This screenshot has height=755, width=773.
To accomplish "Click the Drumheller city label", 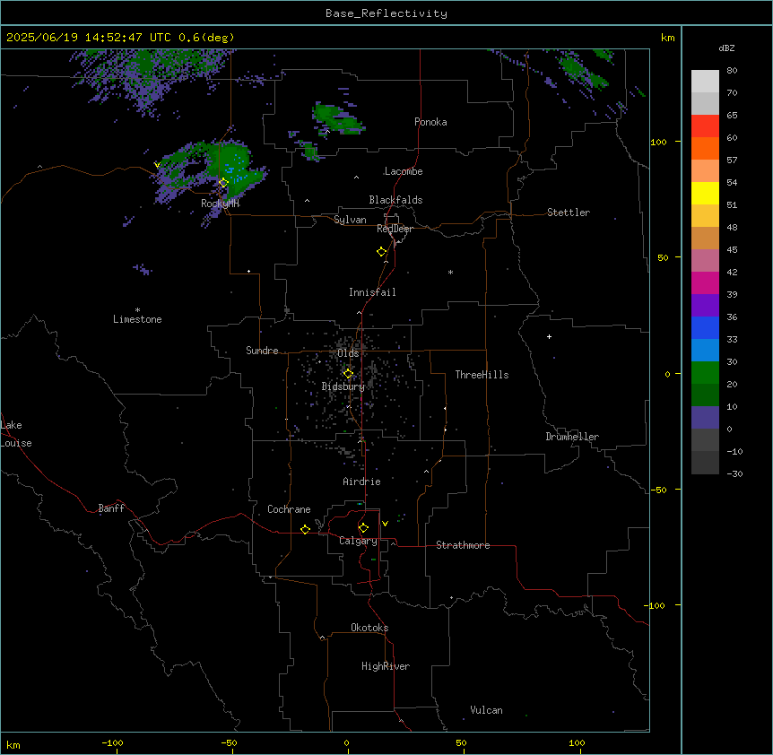I will 572,437.
